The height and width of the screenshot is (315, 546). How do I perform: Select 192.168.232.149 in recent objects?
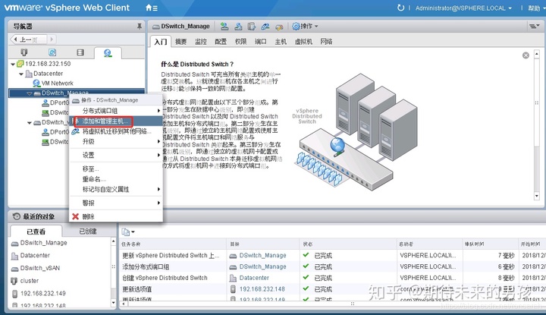click(x=42, y=294)
